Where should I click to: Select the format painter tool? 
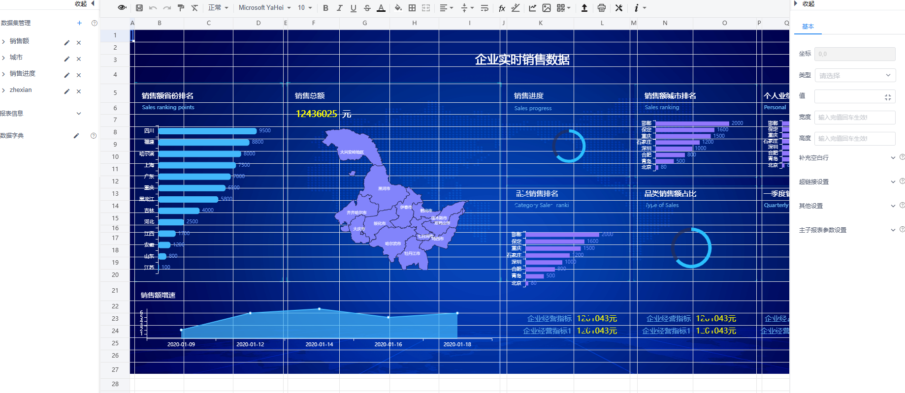[181, 8]
